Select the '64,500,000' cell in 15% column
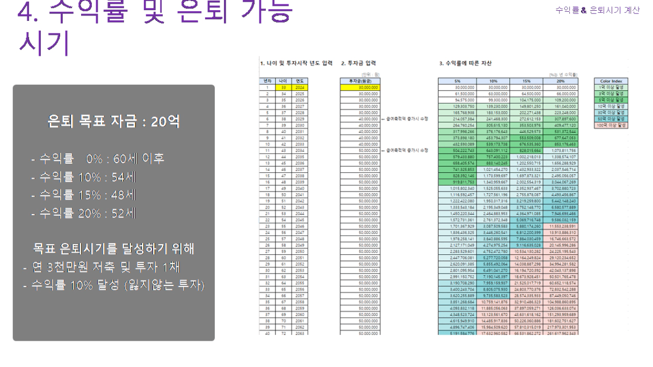Viewport: 653px width, 367px height. [x=525, y=93]
